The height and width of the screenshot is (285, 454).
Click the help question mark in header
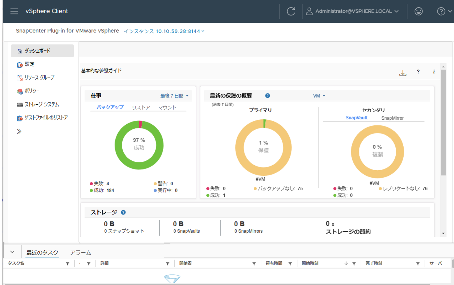pyautogui.click(x=441, y=11)
